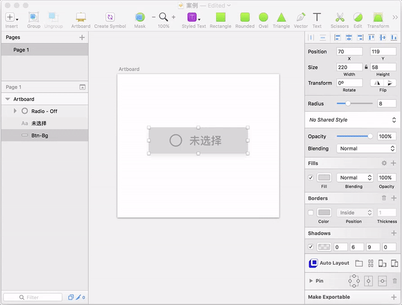
Task: Click the Auto Layout plugin icon
Action: 313,263
